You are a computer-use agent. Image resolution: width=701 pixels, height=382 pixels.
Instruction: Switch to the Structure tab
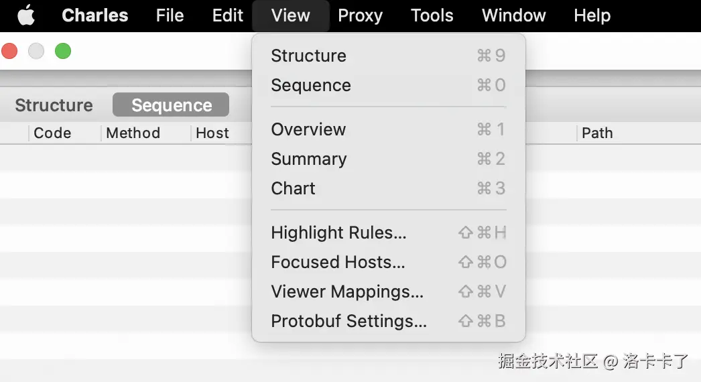(54, 105)
